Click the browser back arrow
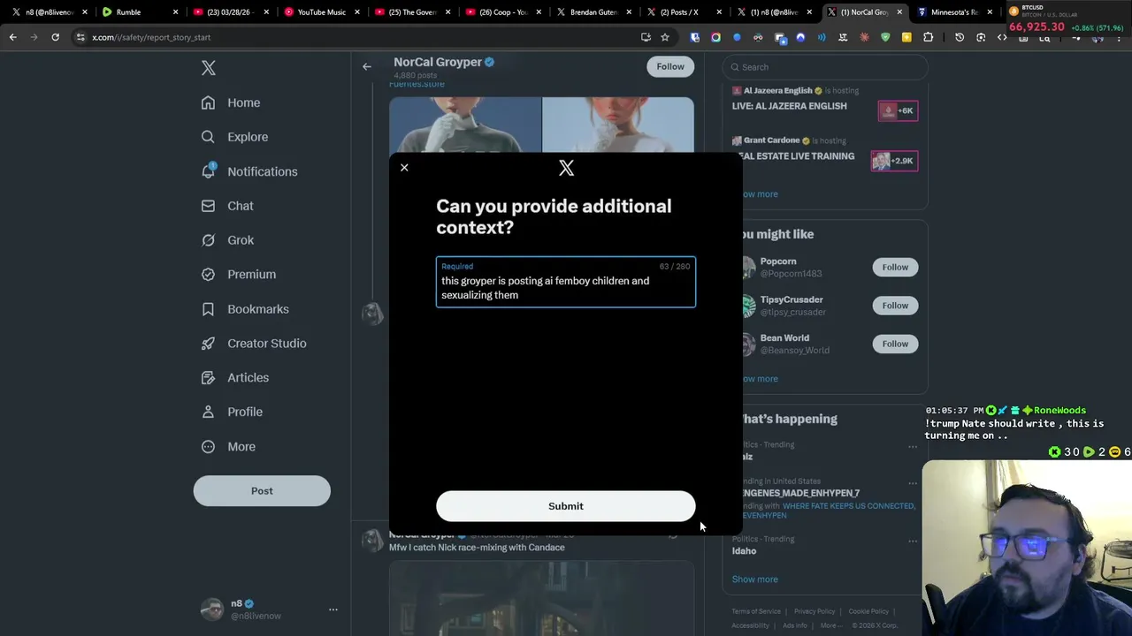The image size is (1132, 636). [13, 37]
